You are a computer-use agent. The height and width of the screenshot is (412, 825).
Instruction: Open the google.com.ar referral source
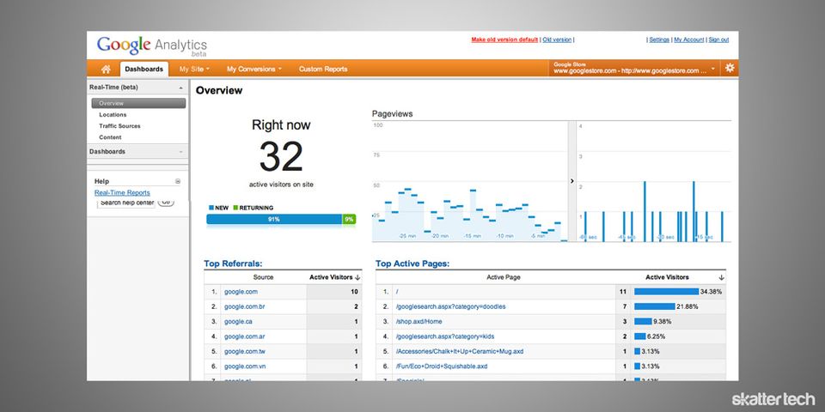click(x=244, y=336)
